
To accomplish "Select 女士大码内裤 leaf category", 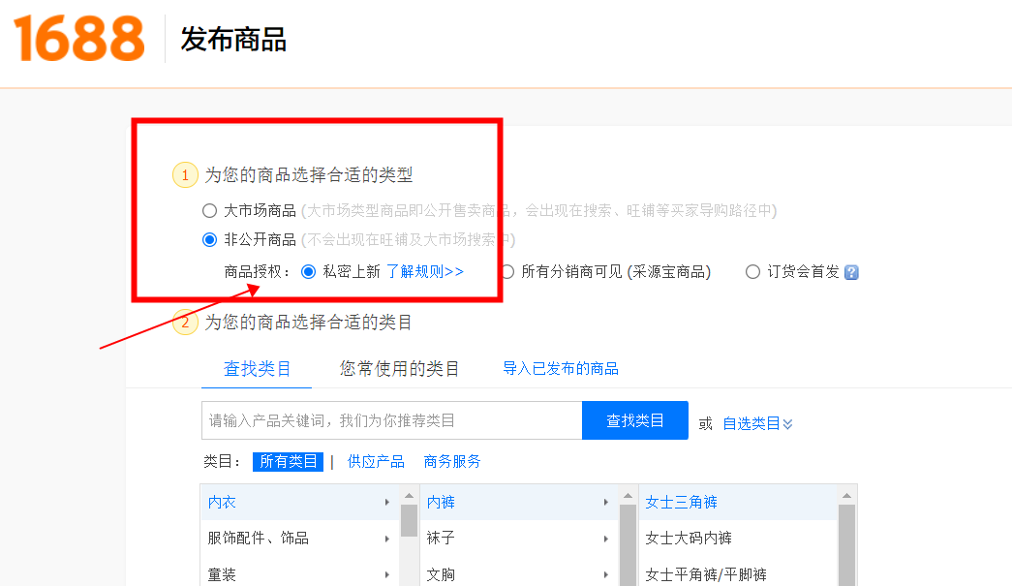I will click(x=738, y=539).
